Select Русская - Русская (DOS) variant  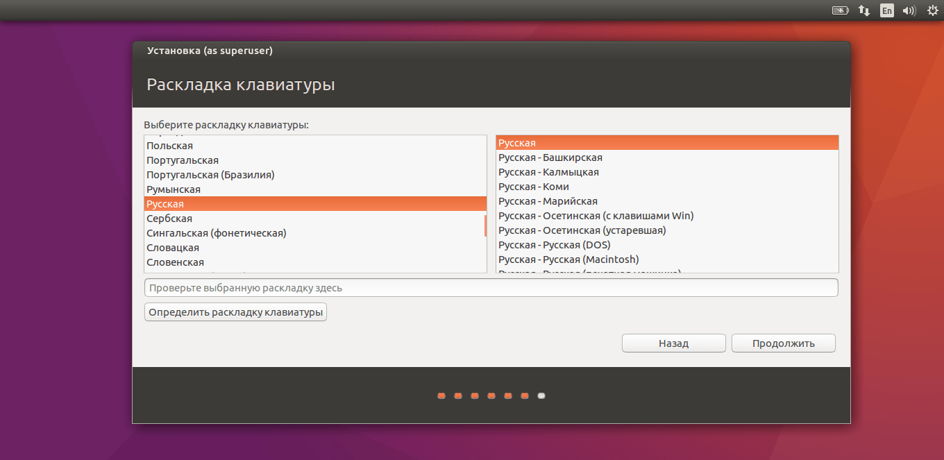(667, 245)
